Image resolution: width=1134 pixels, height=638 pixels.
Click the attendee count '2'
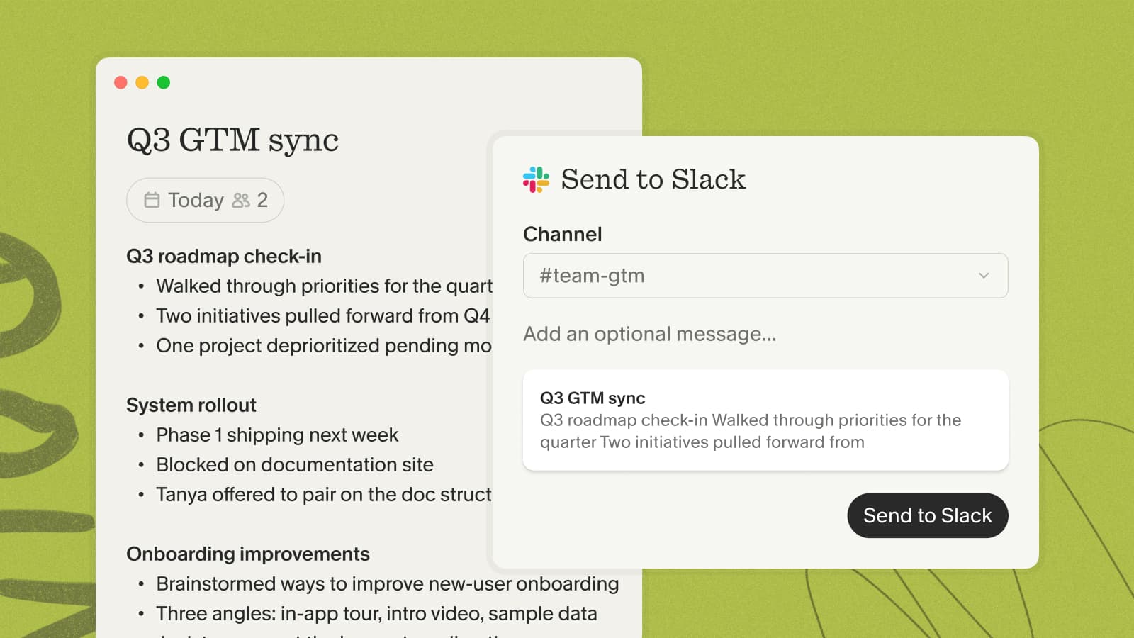pyautogui.click(x=262, y=201)
